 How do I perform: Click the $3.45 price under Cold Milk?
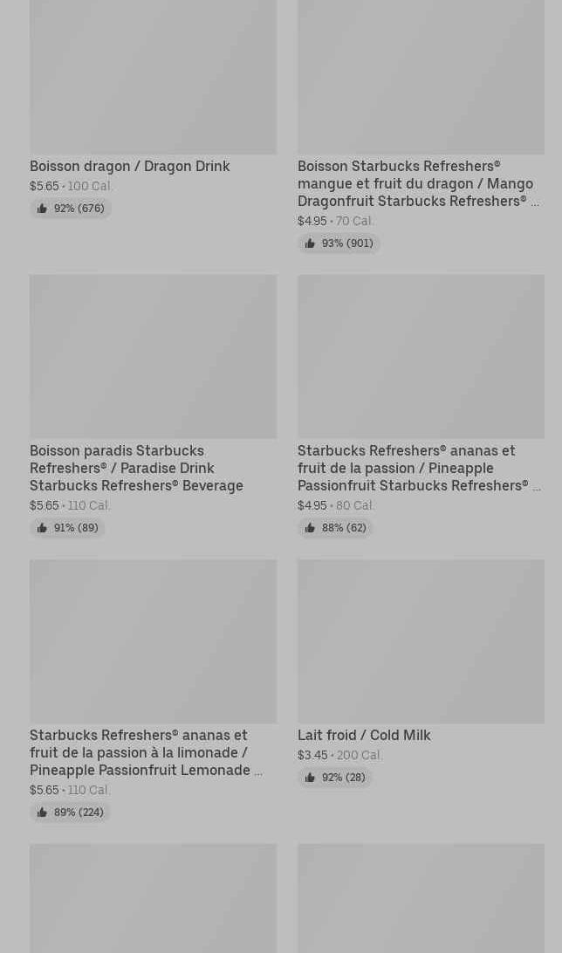tap(312, 755)
